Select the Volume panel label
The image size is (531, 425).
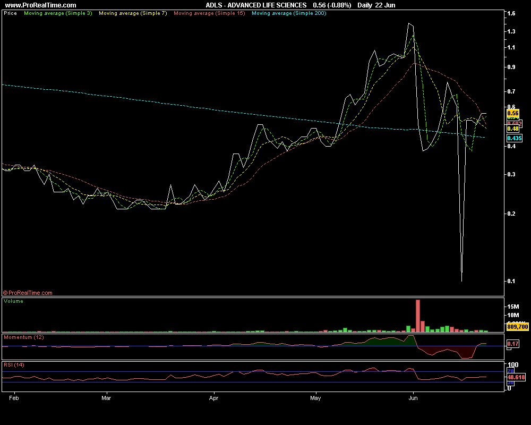[x=14, y=301]
